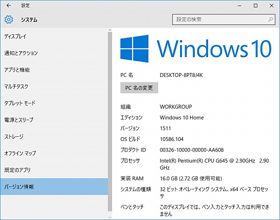Close the 設定 window
The width and height of the screenshot is (280, 220).
[272, 6]
